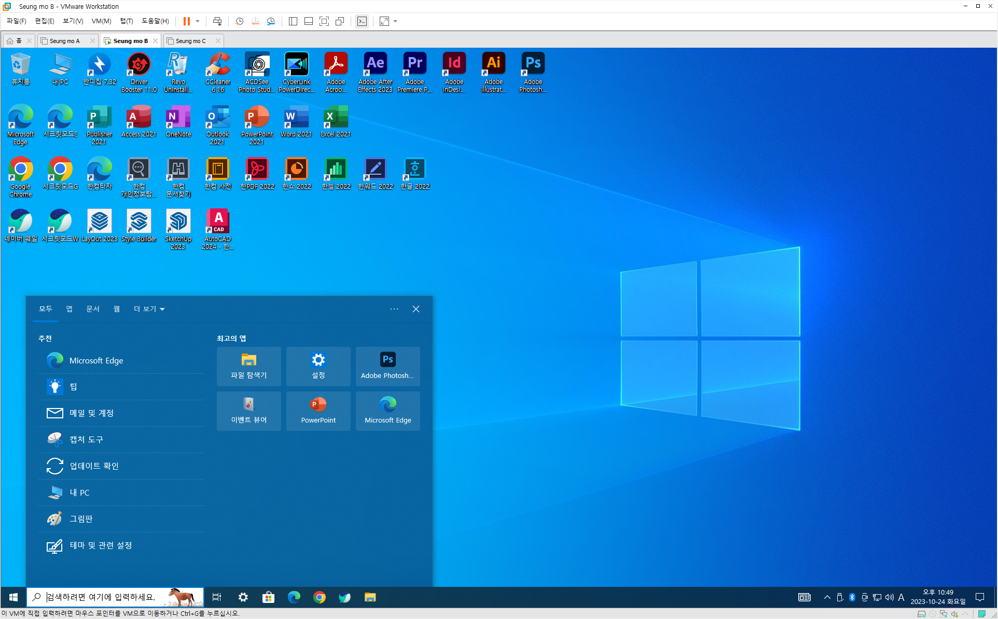Select the 문서 search filter tab

tap(93, 309)
